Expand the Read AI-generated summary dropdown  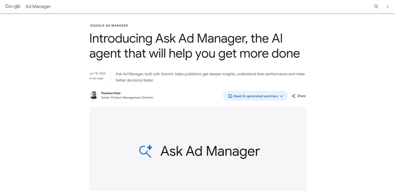(255, 96)
